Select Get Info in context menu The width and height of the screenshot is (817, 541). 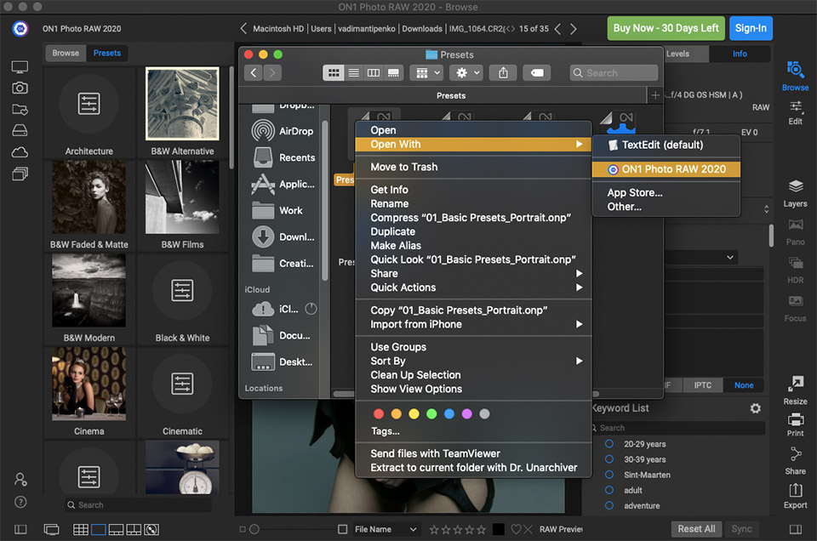click(x=473, y=190)
